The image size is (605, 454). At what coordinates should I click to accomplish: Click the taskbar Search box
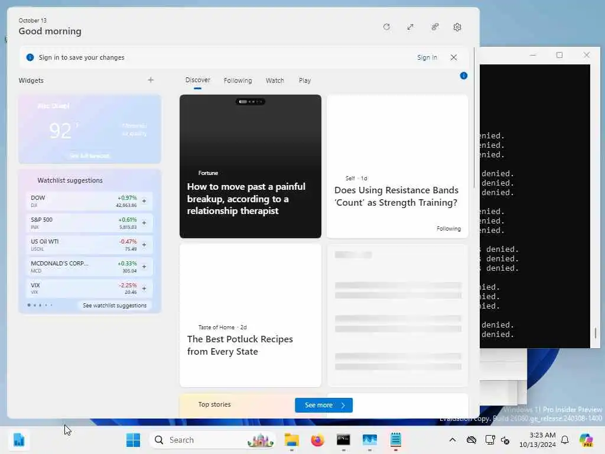click(213, 440)
